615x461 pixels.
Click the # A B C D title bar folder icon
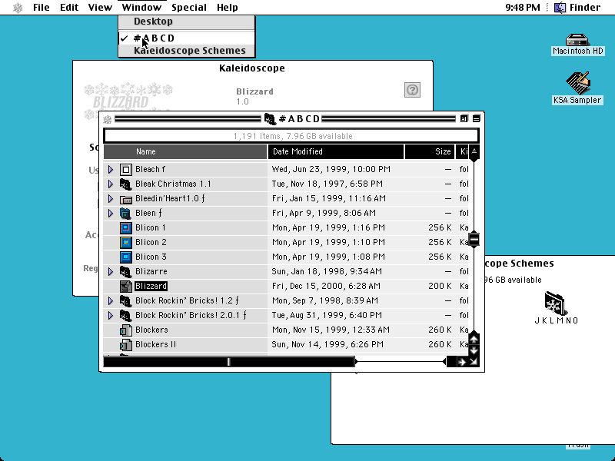[270, 119]
